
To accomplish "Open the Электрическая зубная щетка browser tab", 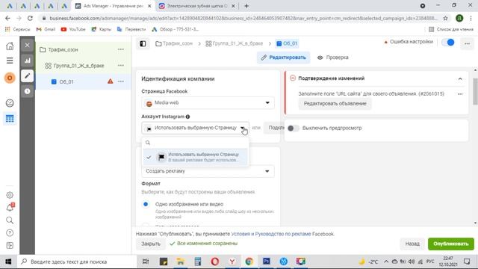I will (197, 6).
